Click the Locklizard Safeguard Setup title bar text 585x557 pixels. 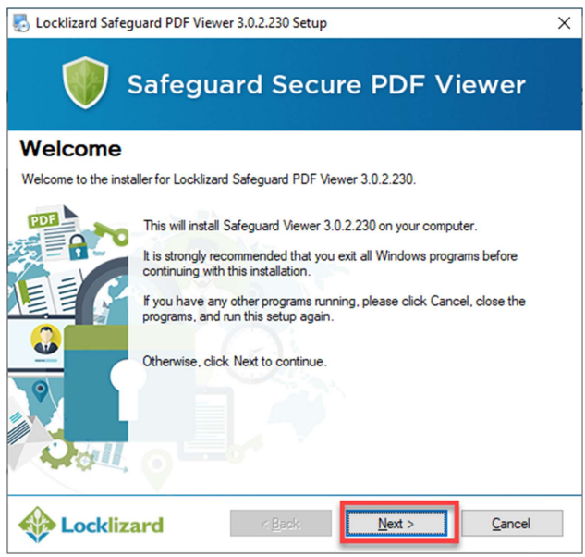[181, 23]
